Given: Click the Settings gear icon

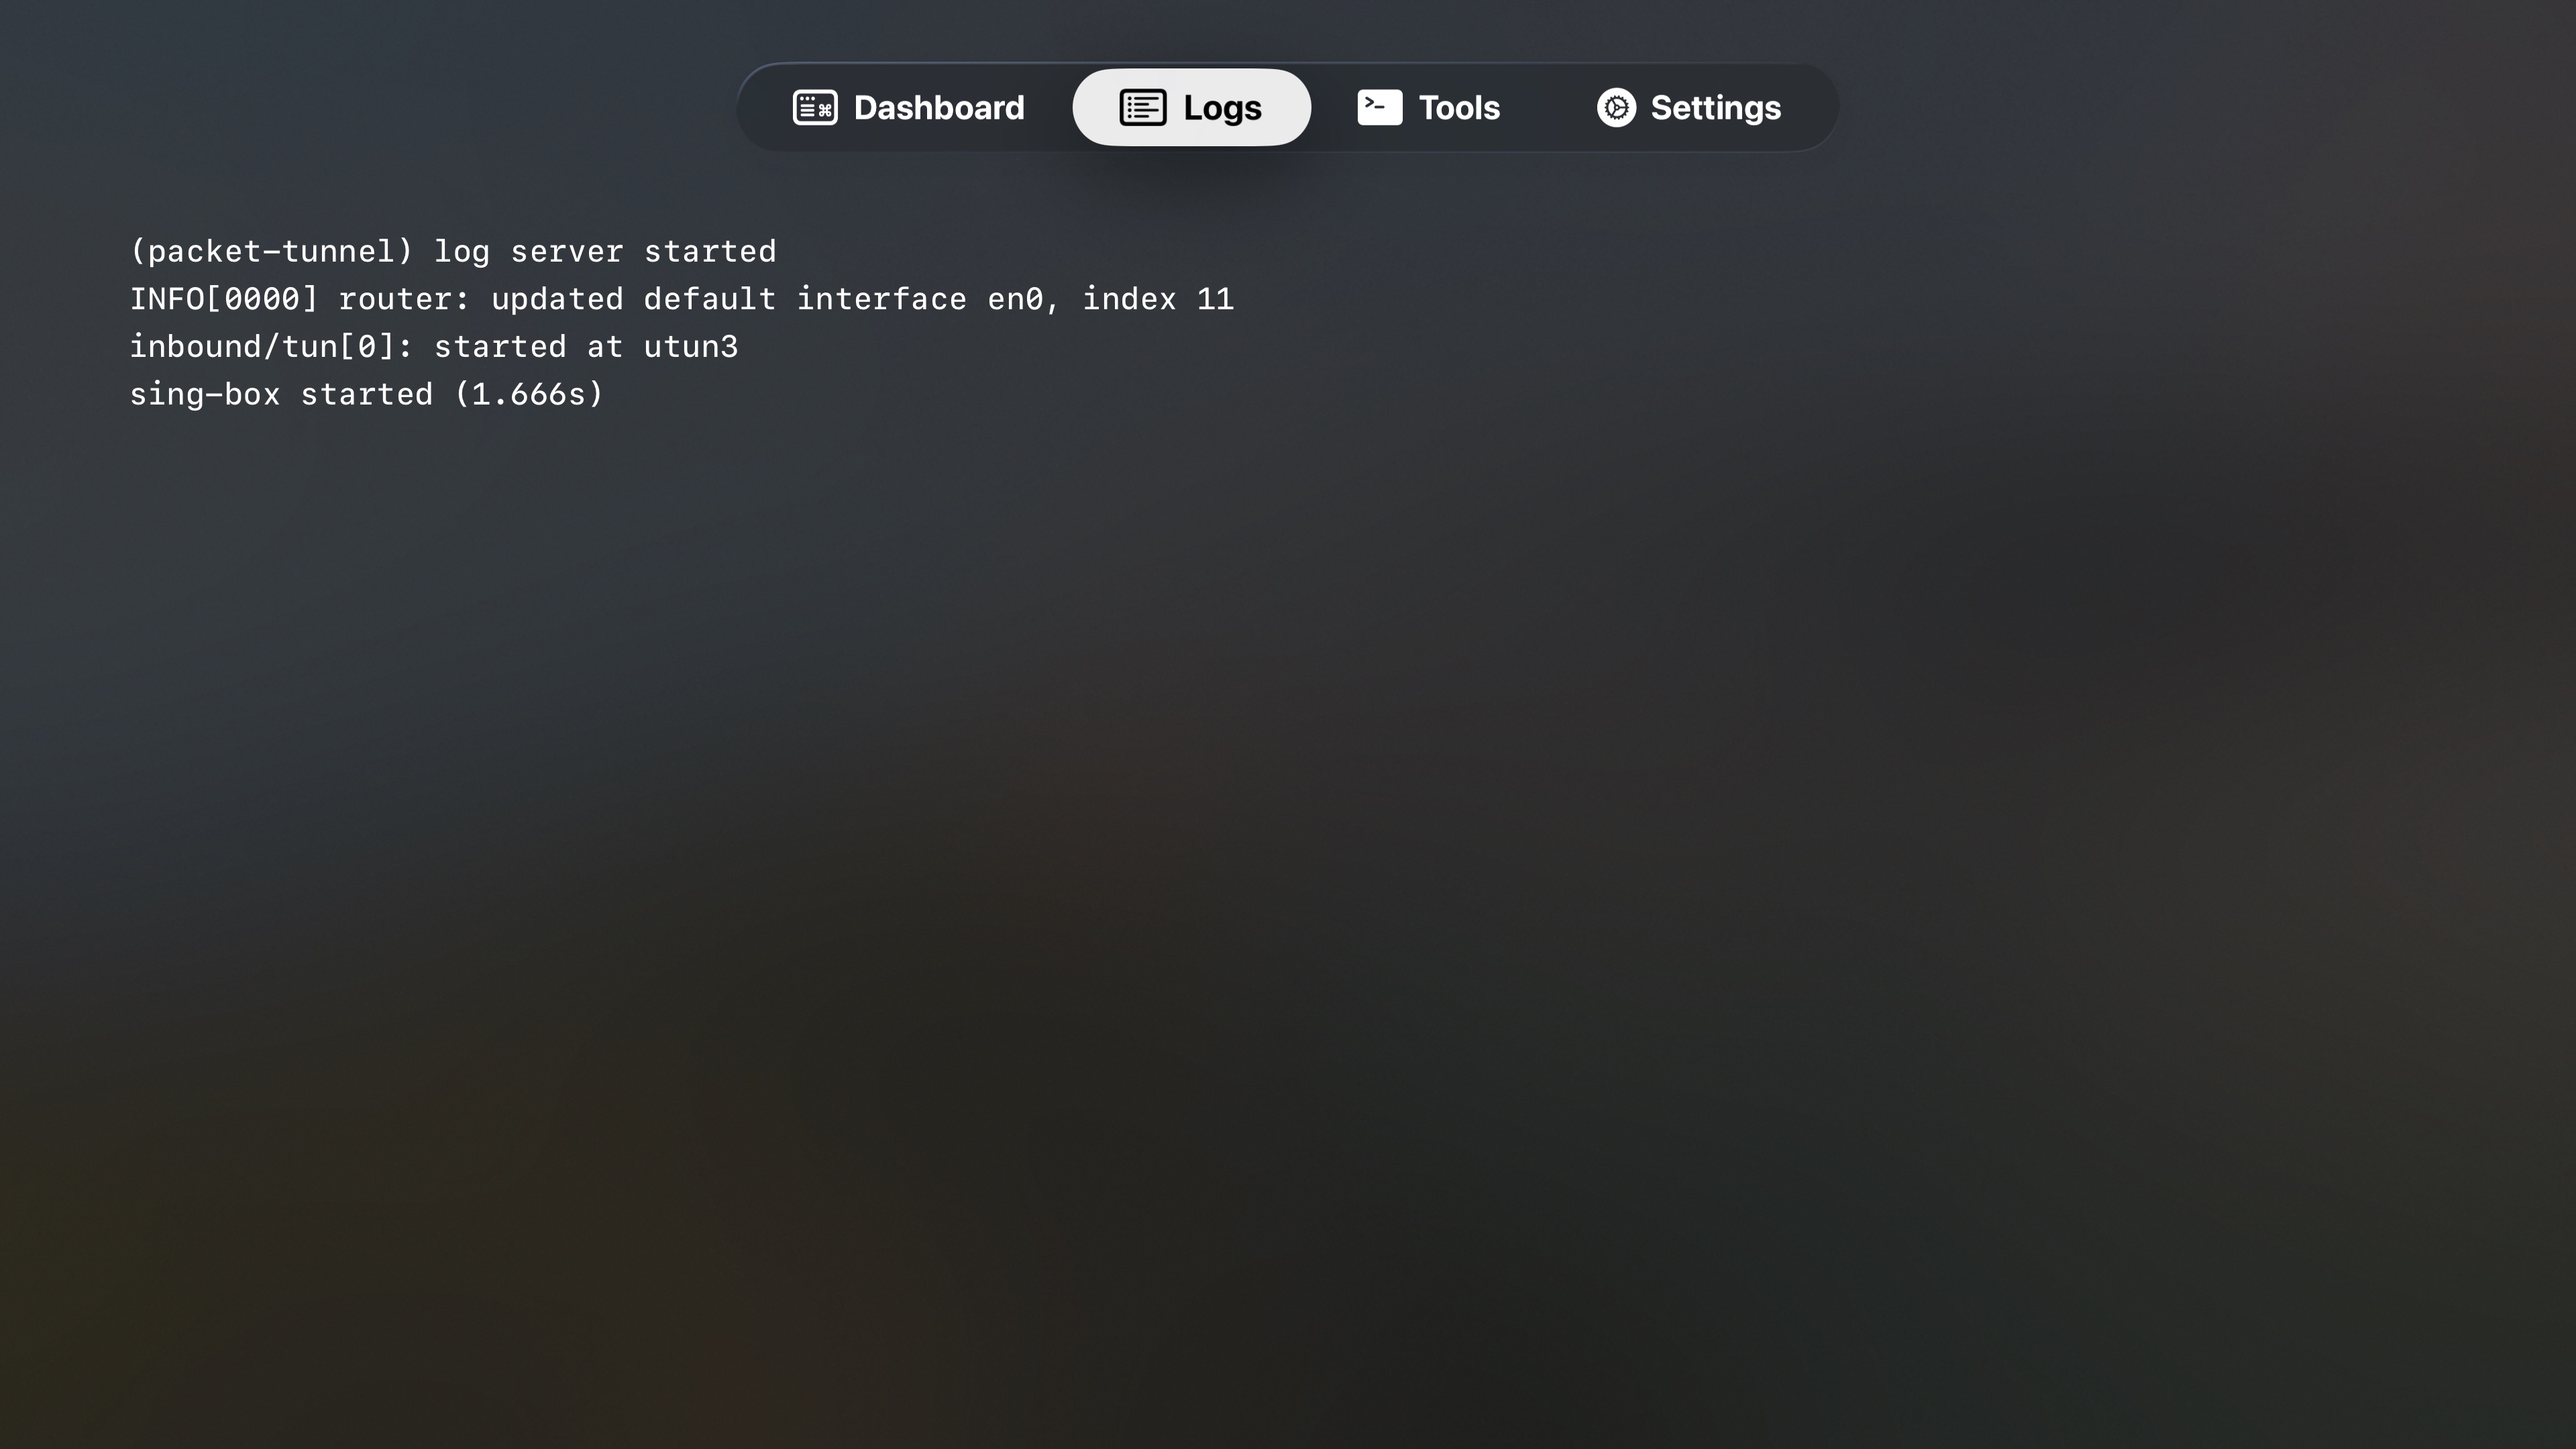Looking at the screenshot, I should 1616,108.
